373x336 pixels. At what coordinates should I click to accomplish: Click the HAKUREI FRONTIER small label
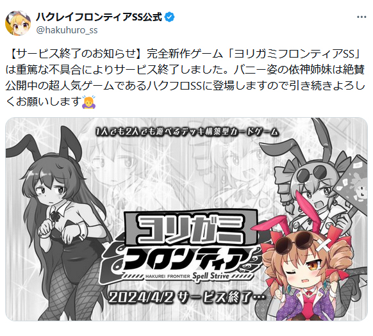168,276
